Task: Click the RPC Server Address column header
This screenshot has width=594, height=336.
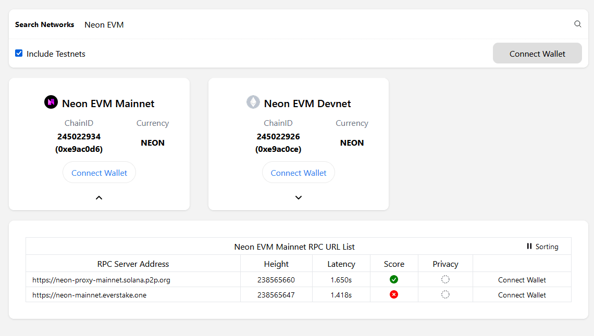Action: point(133,264)
